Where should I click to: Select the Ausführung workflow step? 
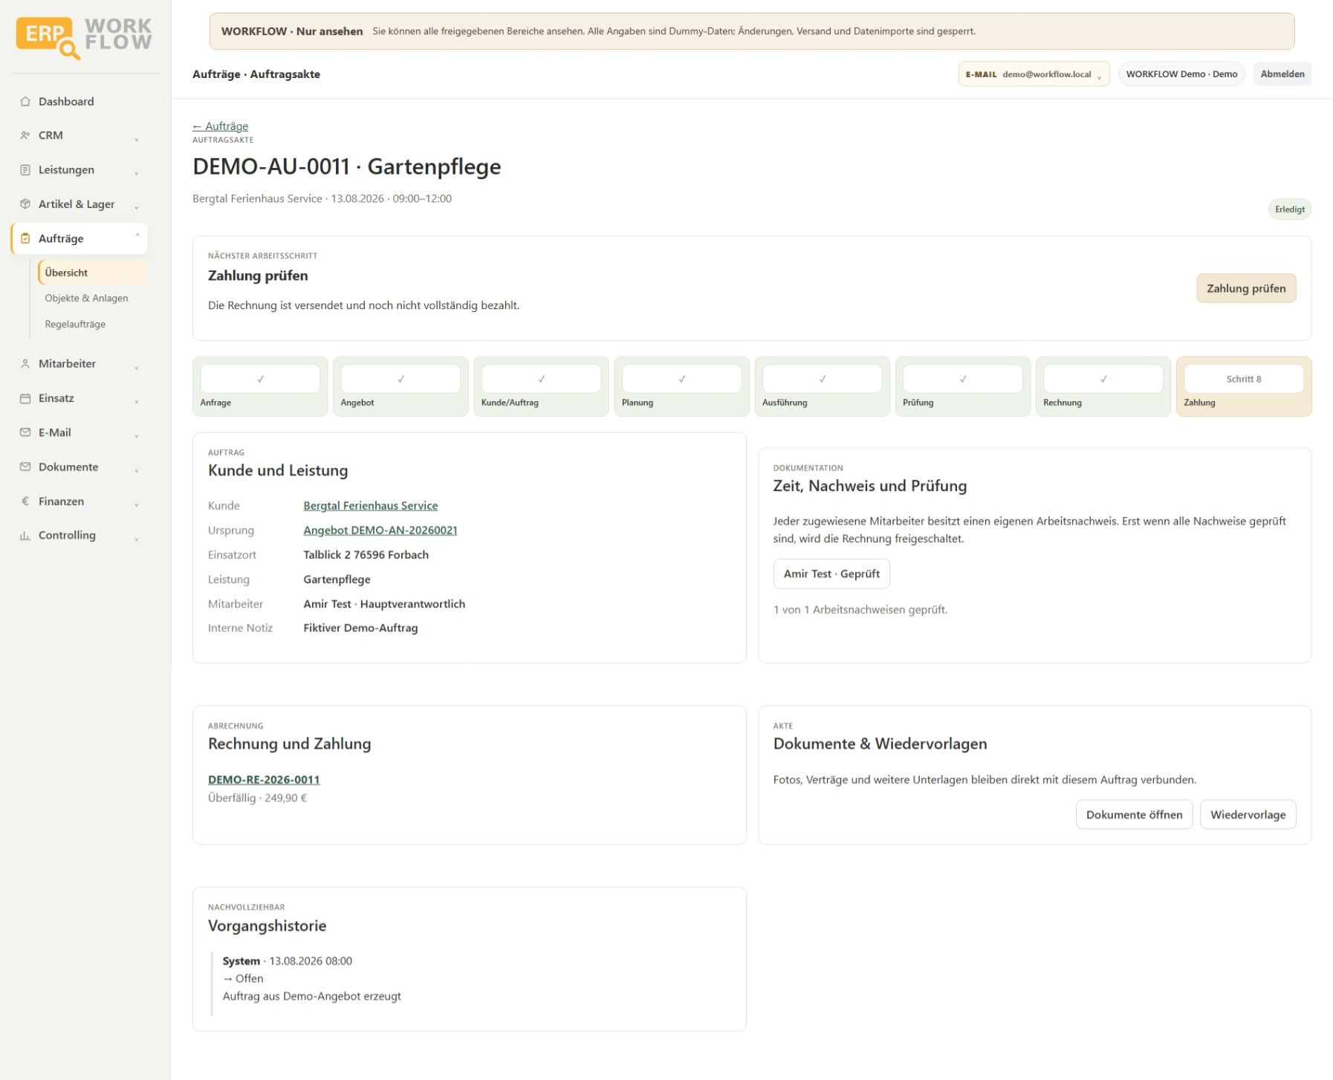click(822, 386)
